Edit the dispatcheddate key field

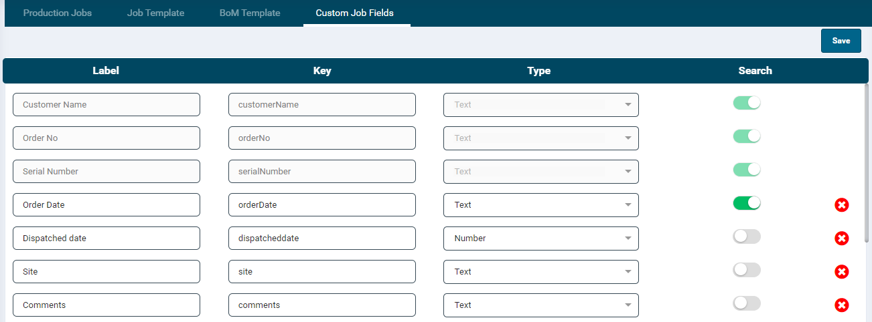pos(321,238)
